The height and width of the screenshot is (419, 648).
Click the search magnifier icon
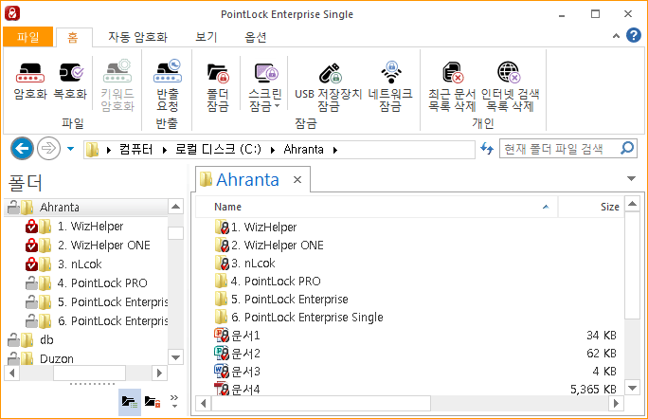tap(627, 148)
